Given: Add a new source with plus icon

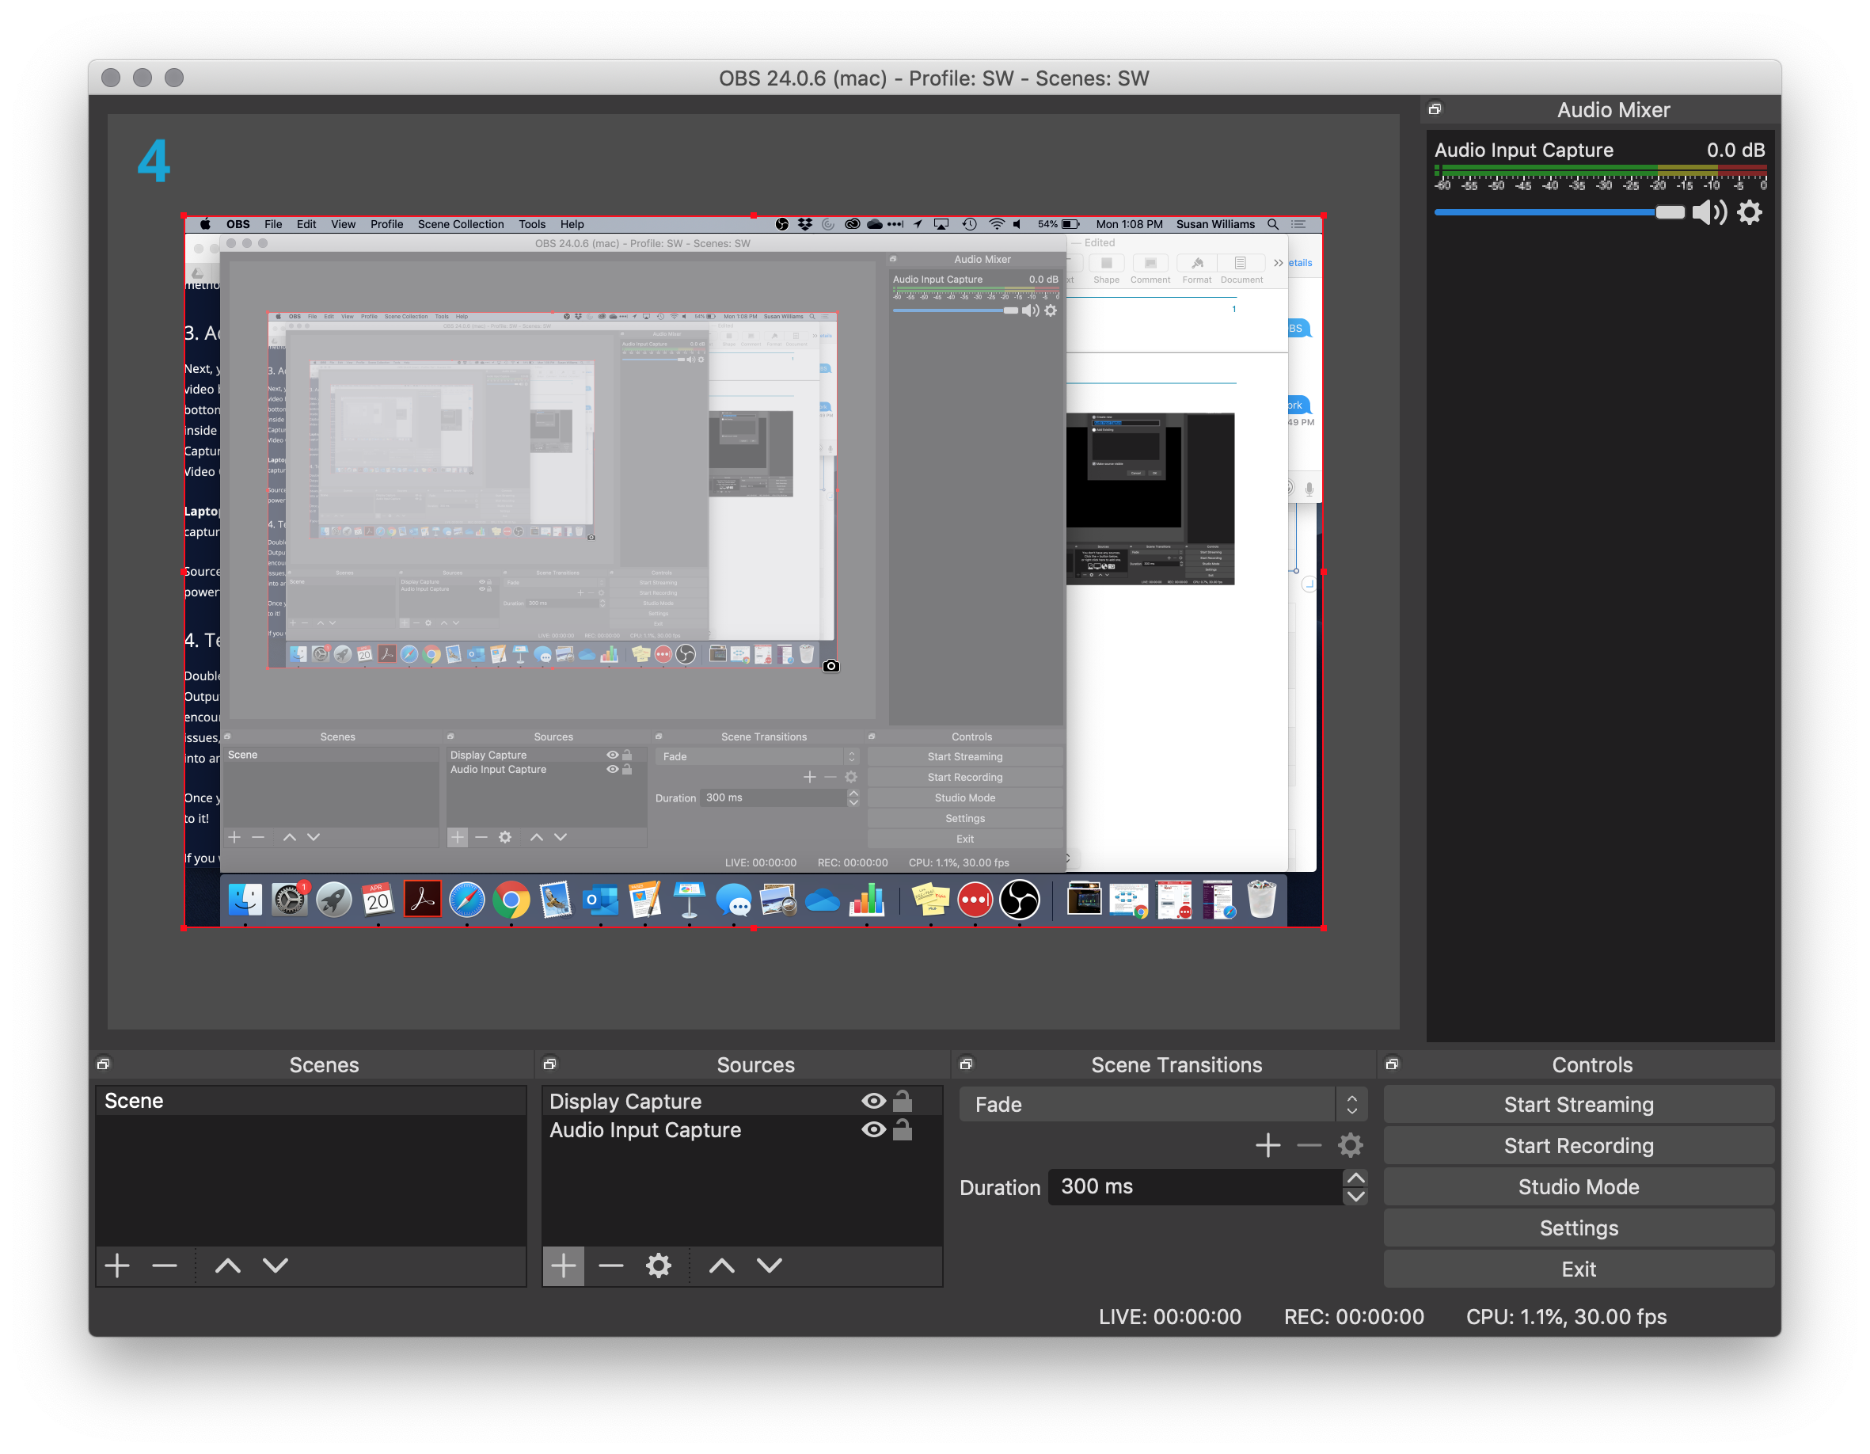Looking at the screenshot, I should pos(564,1266).
